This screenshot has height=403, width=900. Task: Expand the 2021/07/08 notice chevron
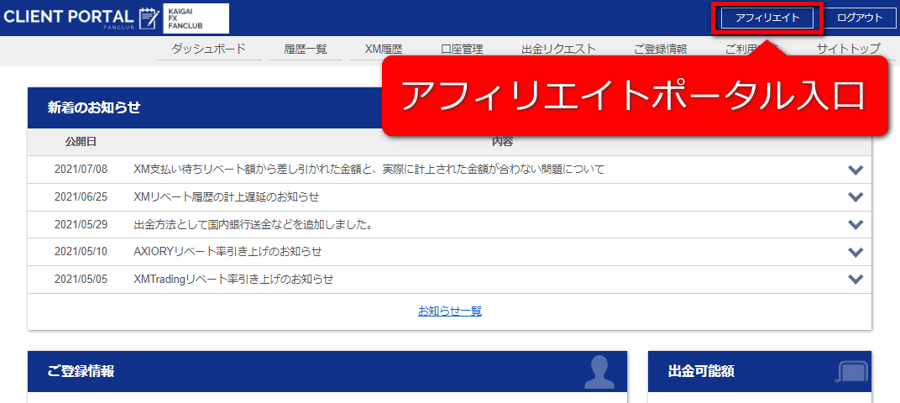click(856, 170)
